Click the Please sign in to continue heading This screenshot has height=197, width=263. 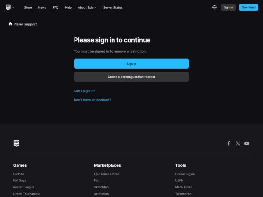point(112,40)
